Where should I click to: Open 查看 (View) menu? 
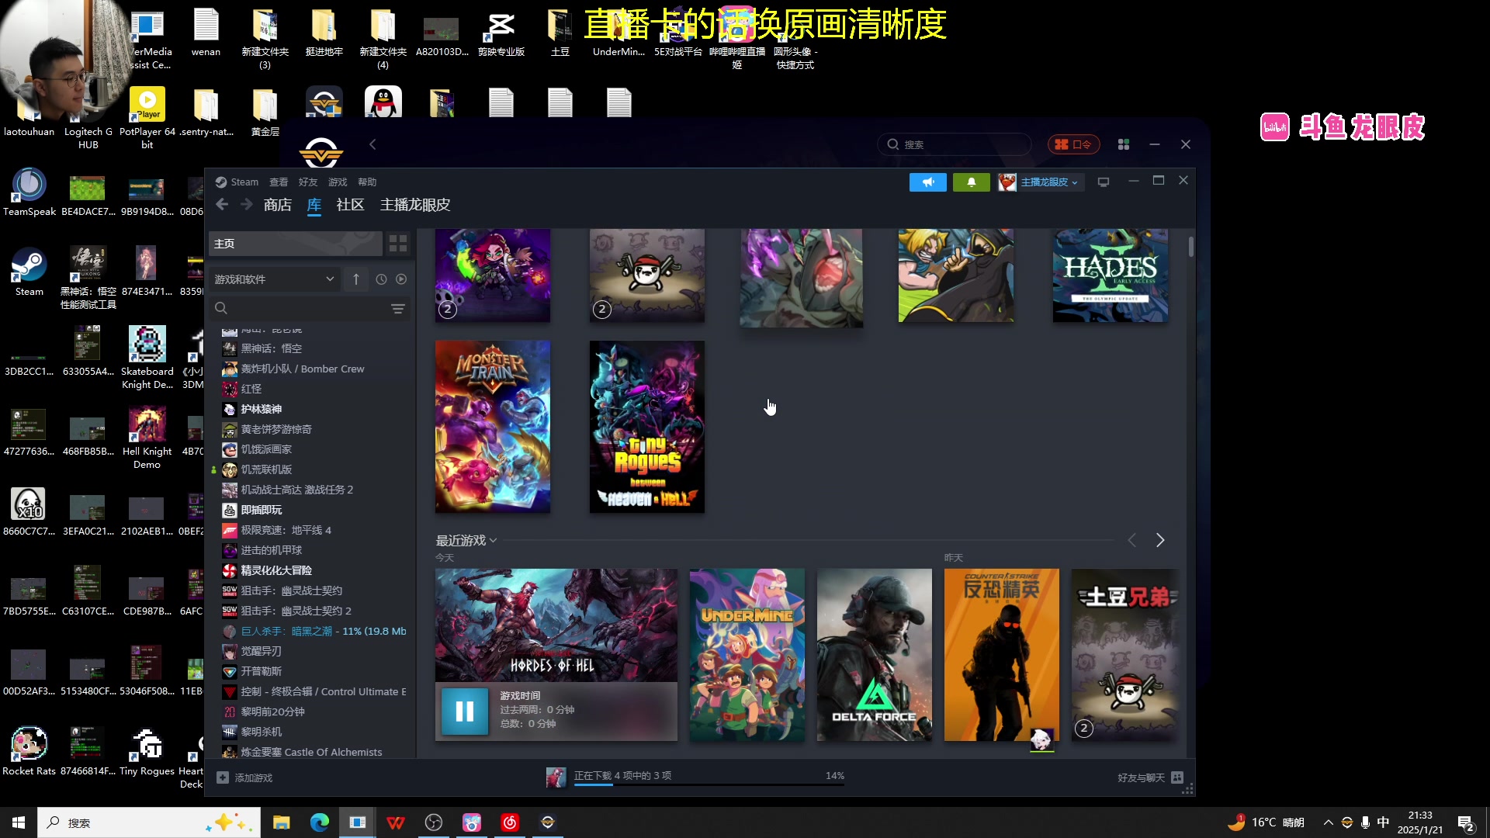(279, 182)
